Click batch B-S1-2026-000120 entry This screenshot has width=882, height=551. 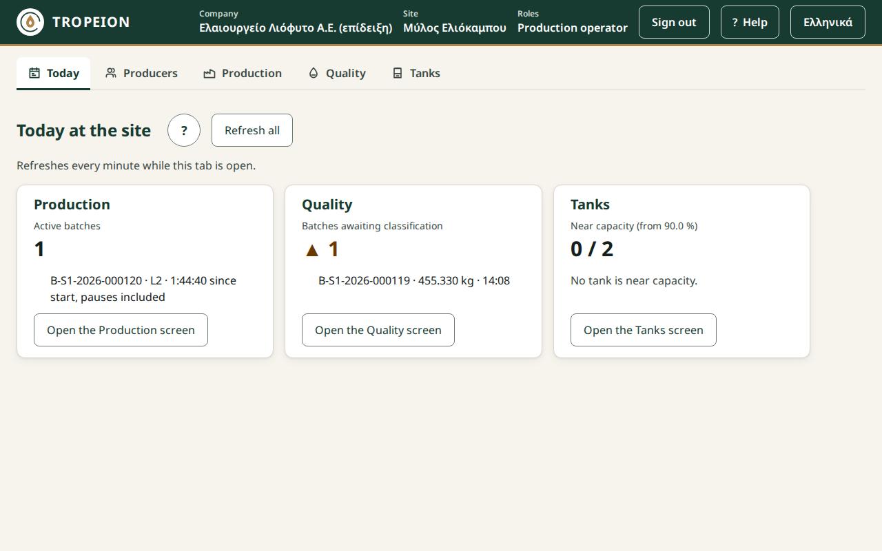[143, 289]
